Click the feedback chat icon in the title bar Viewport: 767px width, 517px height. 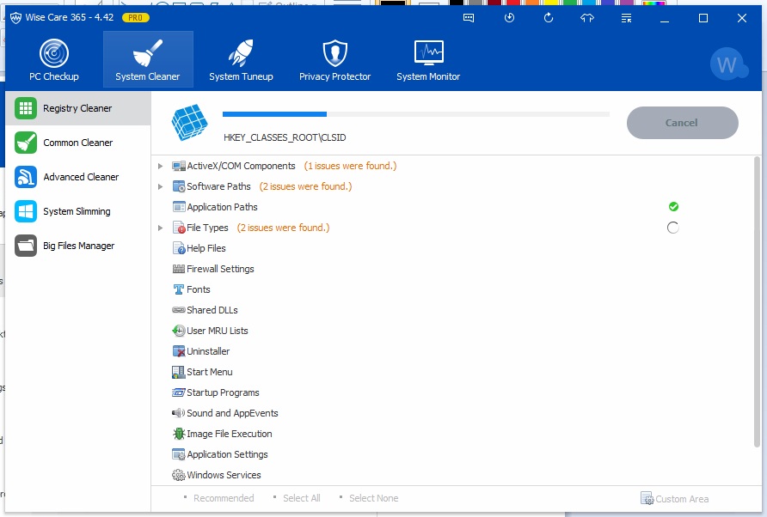pos(469,18)
